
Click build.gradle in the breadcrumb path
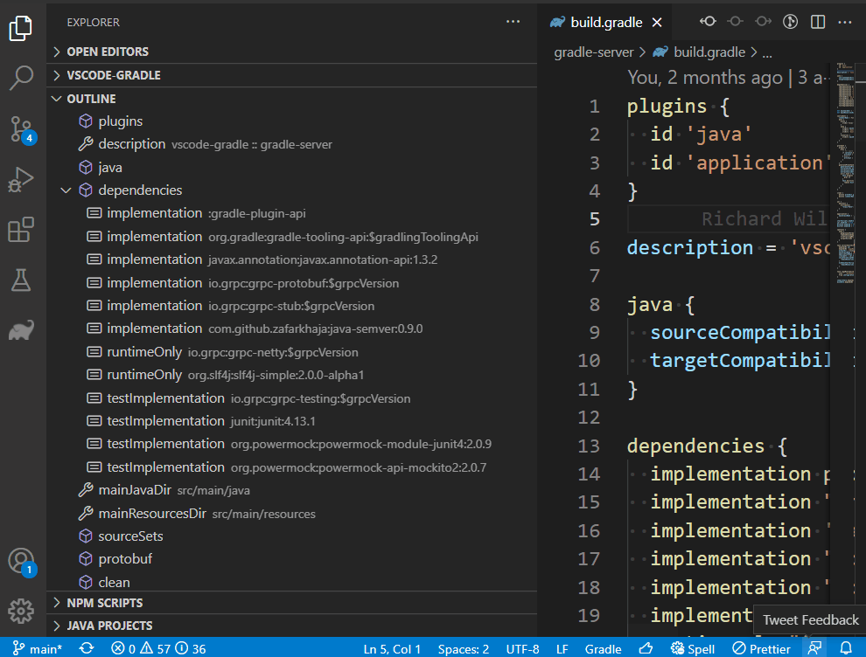(700, 52)
